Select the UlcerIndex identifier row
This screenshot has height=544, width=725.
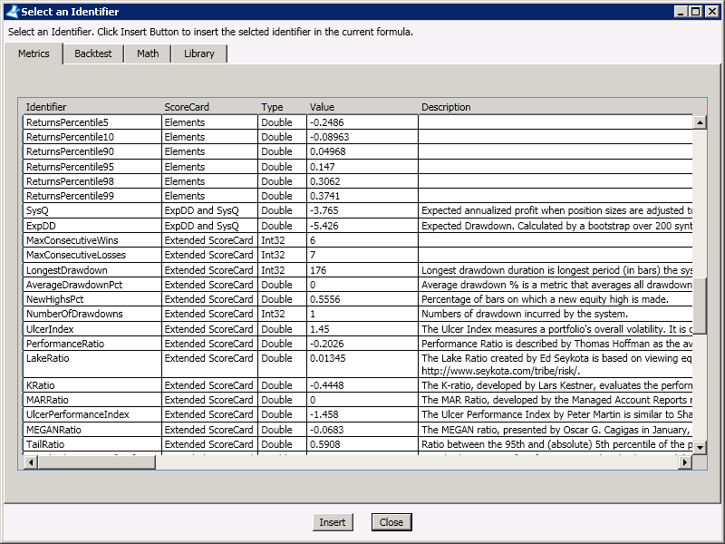point(51,329)
